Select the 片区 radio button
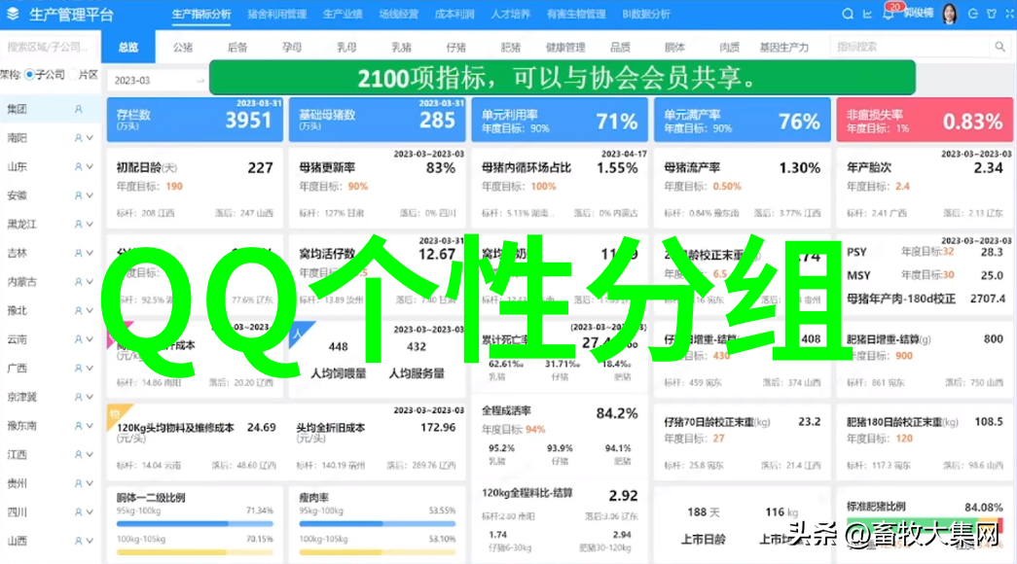The image size is (1017, 564). pos(73,75)
